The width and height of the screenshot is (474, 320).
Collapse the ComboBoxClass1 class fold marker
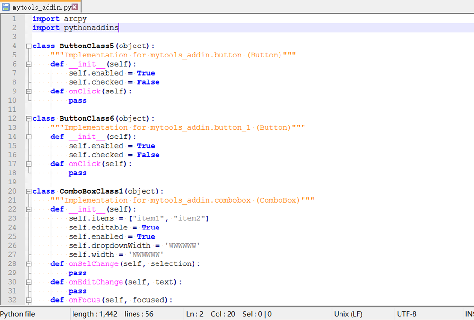click(x=29, y=191)
